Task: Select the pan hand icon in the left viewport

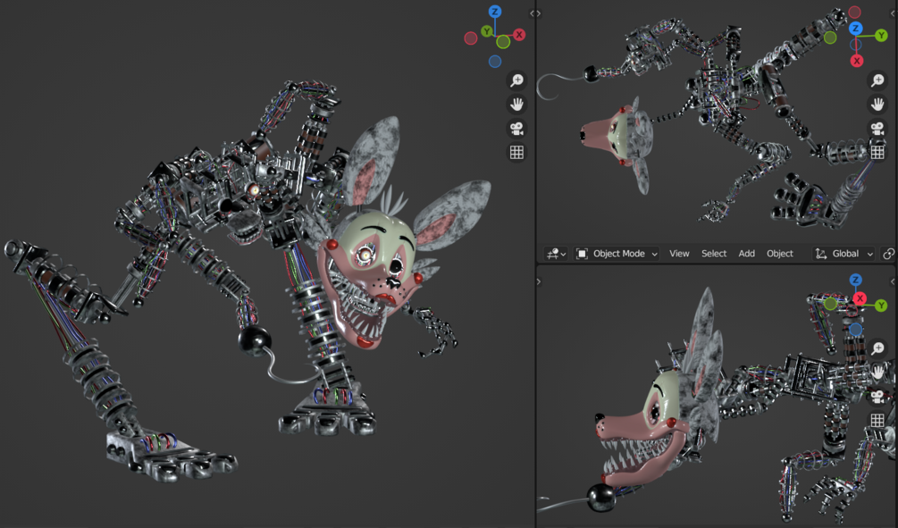Action: [516, 105]
